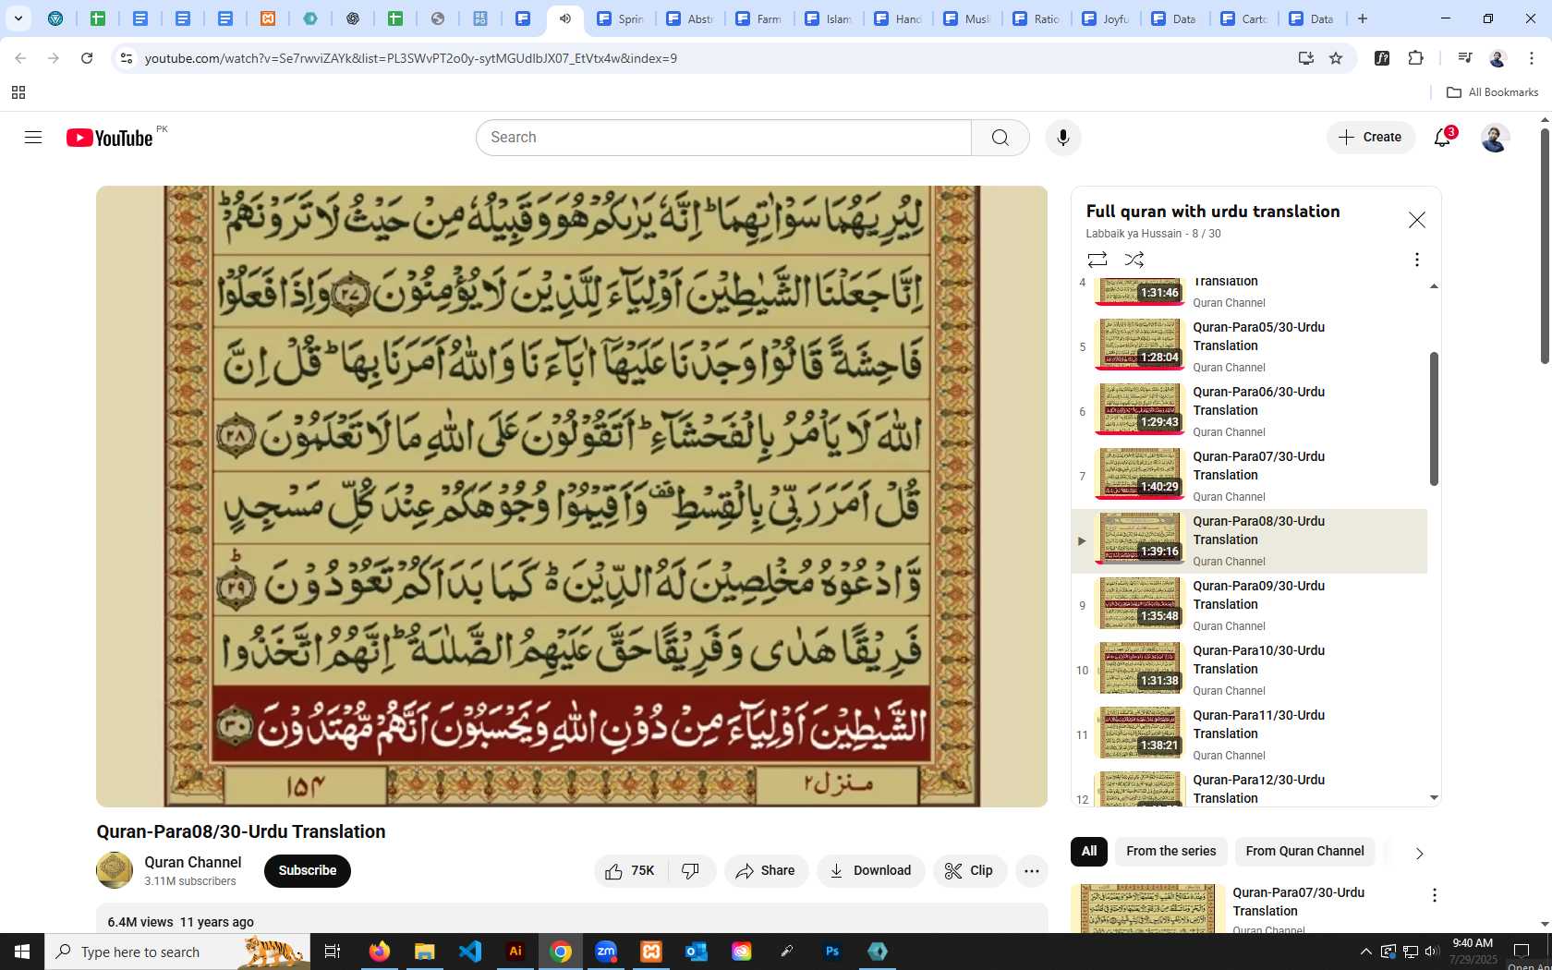Screen dimensions: 1552x970
Task: Open Visual Studio Code from taskbar
Action: point(470,952)
